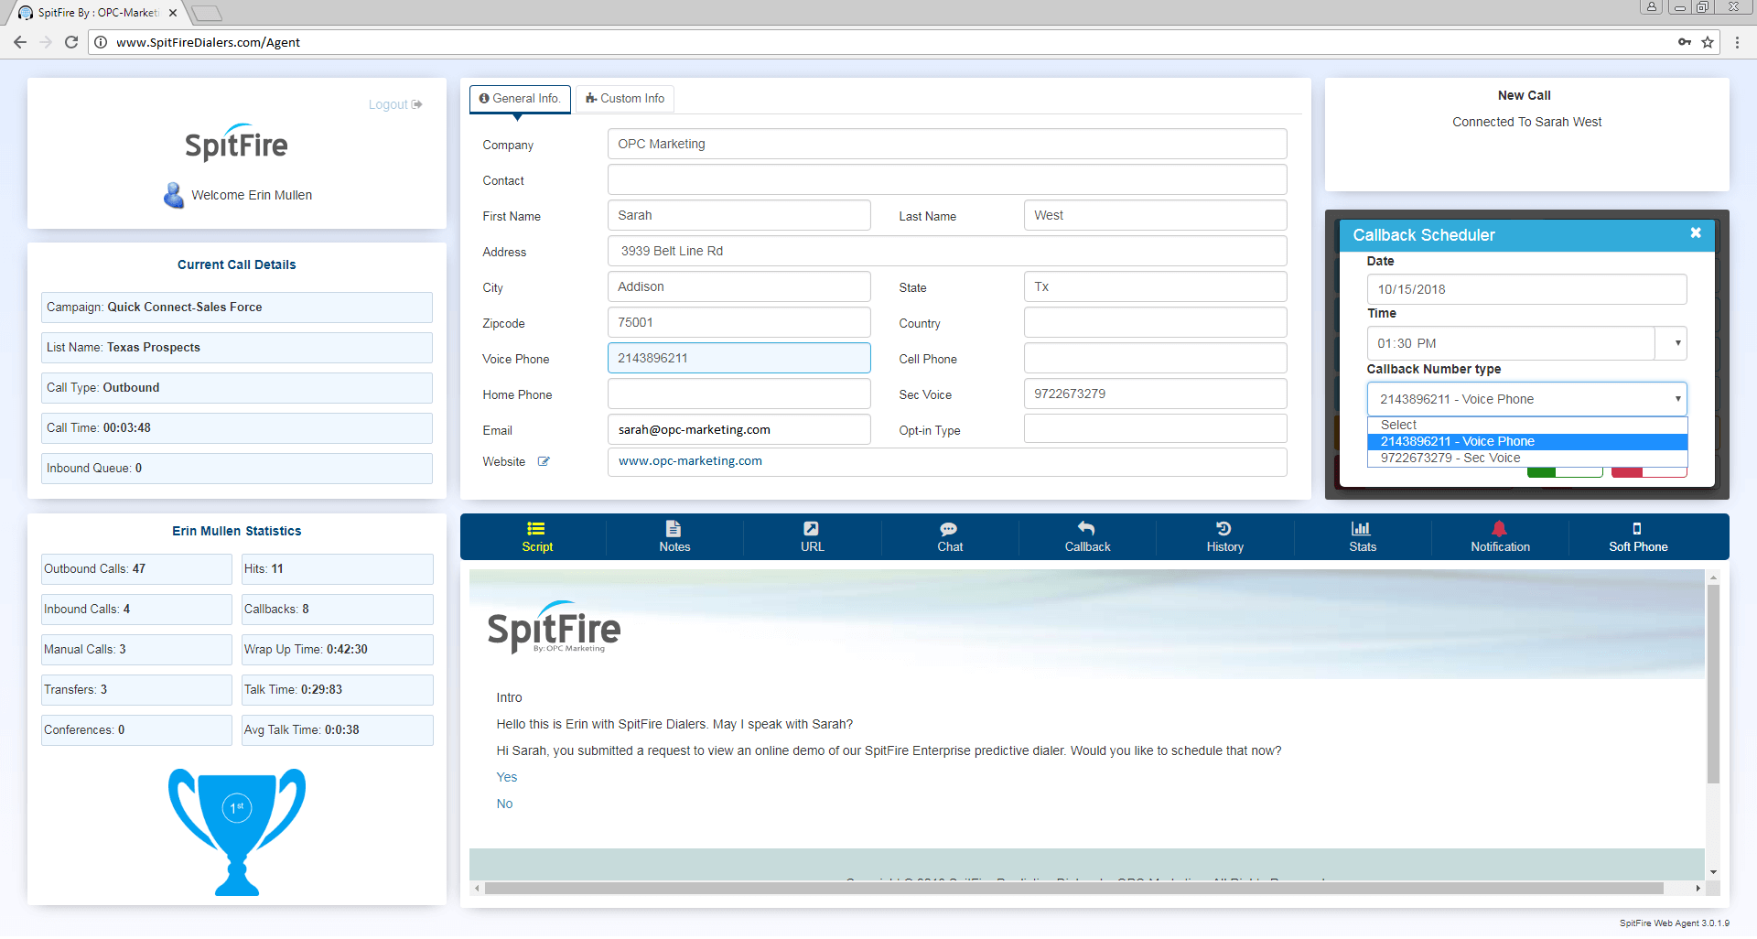This screenshot has width=1757, height=939.
Task: Click the City field
Action: pyautogui.click(x=738, y=286)
